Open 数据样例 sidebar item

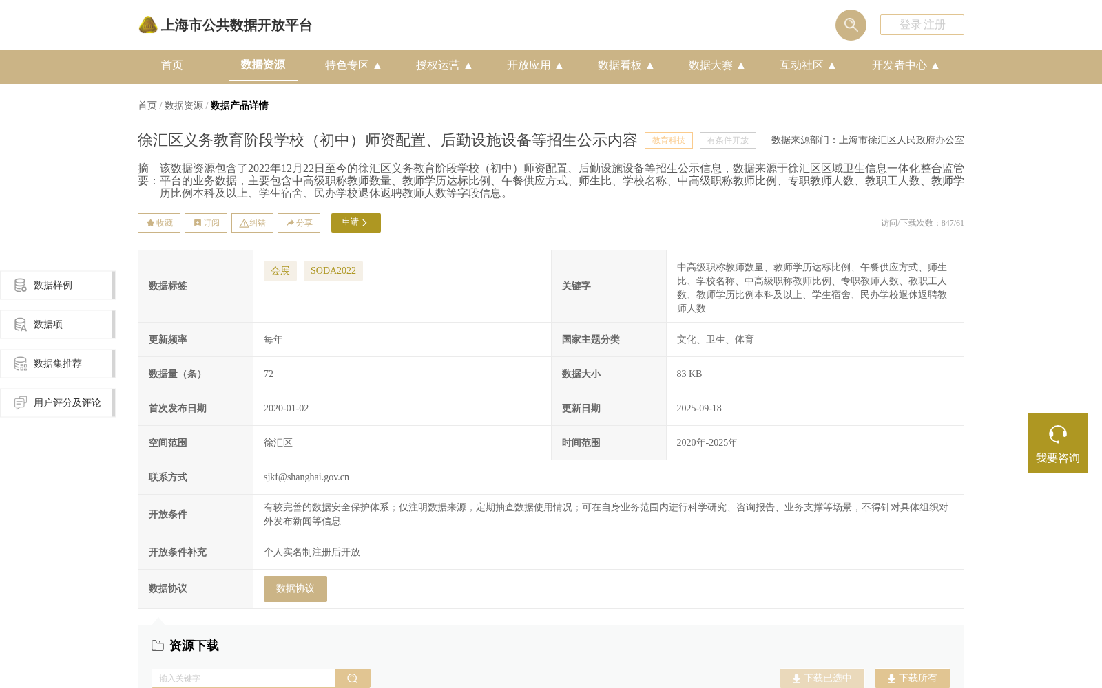[57, 285]
